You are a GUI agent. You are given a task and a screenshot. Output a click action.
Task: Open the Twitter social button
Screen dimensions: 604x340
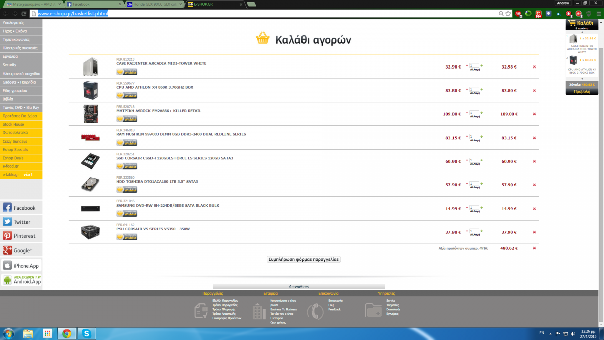click(21, 222)
